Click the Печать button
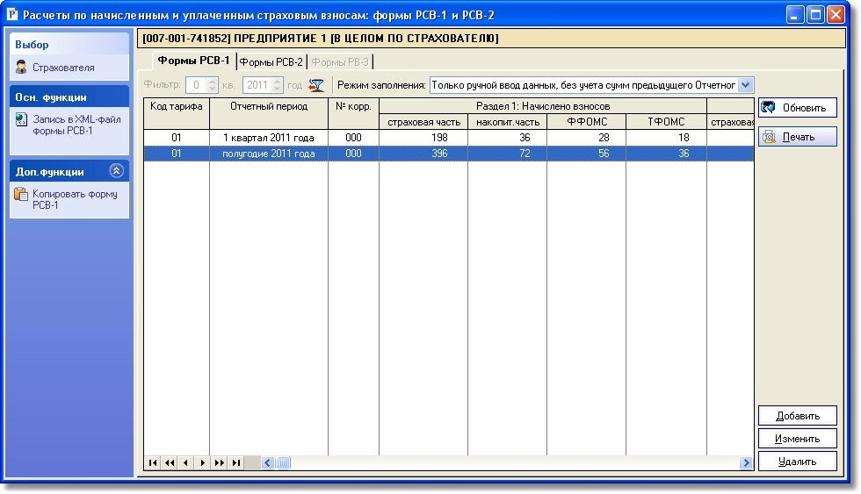Viewport: 861px width, 494px height. coord(798,137)
